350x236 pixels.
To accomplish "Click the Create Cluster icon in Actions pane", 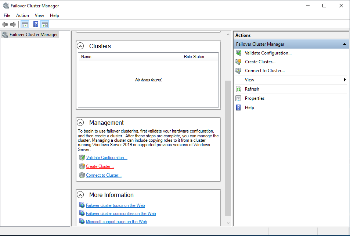I will 239,61.
